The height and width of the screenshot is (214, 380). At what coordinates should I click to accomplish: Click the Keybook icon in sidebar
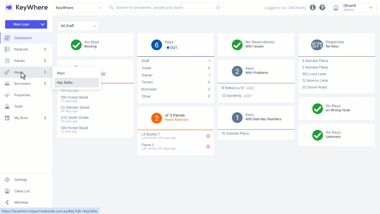coord(7,49)
